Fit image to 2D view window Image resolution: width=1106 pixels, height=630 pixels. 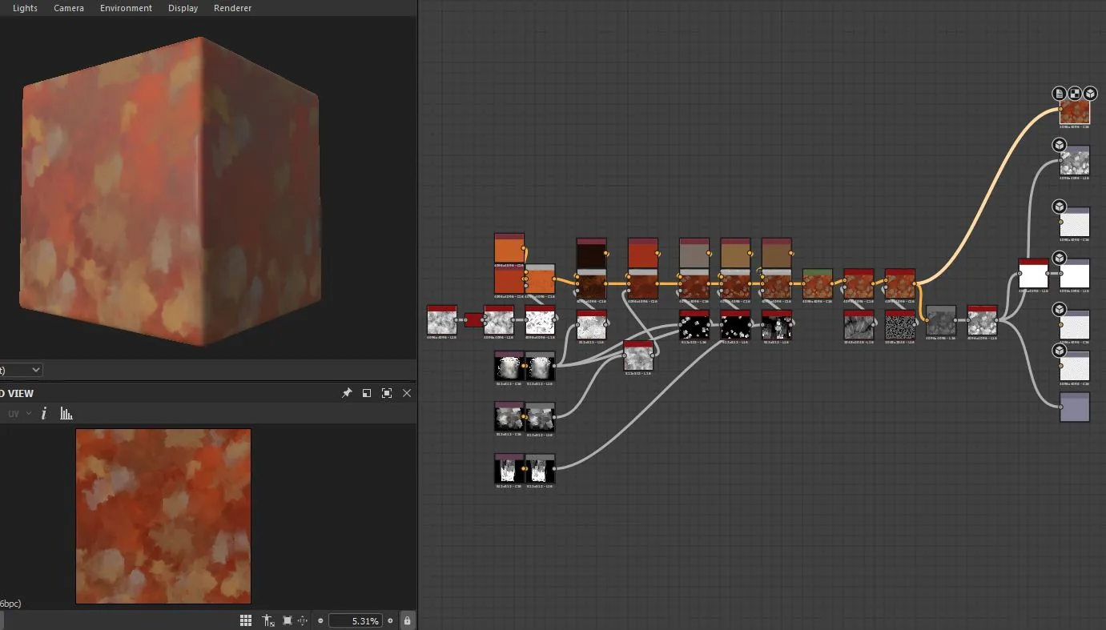pos(288,620)
